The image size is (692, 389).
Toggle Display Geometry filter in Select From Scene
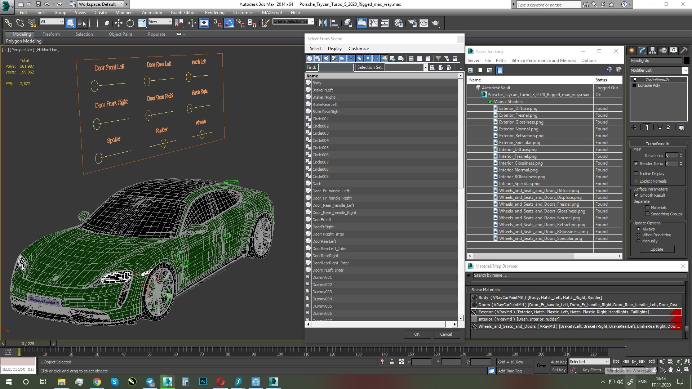coord(309,58)
